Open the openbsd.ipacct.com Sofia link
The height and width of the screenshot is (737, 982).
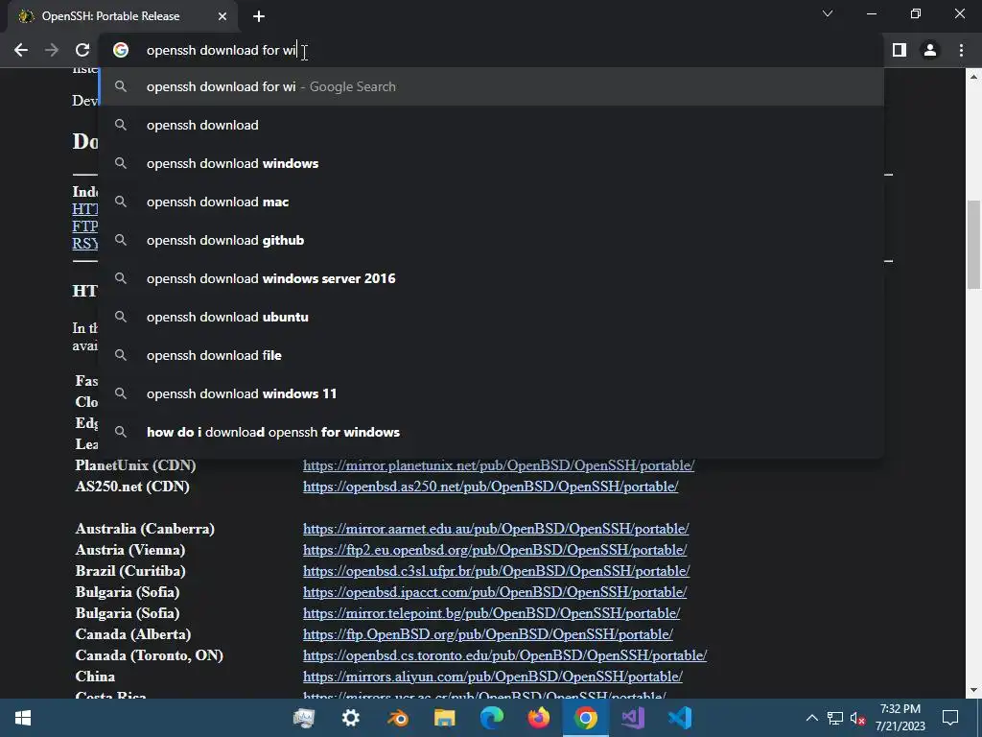tap(495, 592)
